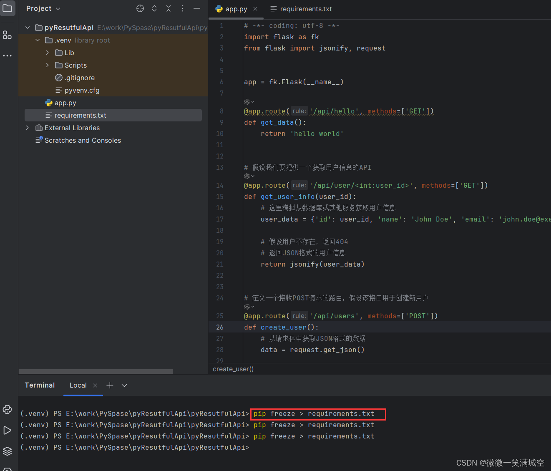Viewport: 551px width, 471px height.
Task: Close the app.py editor tab
Action: [255, 9]
